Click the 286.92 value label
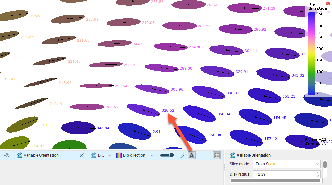The height and width of the screenshot is (185, 332). (x=260, y=29)
